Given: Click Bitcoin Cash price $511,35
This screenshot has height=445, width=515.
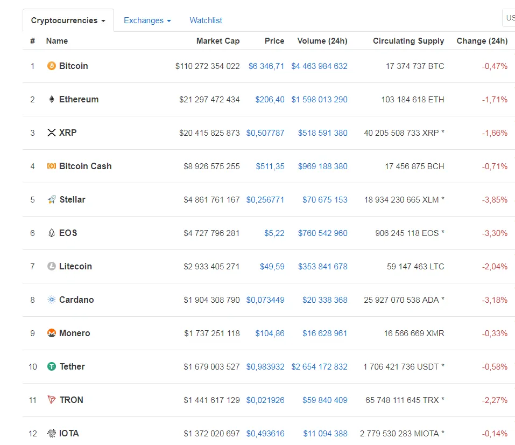Looking at the screenshot, I should (270, 166).
